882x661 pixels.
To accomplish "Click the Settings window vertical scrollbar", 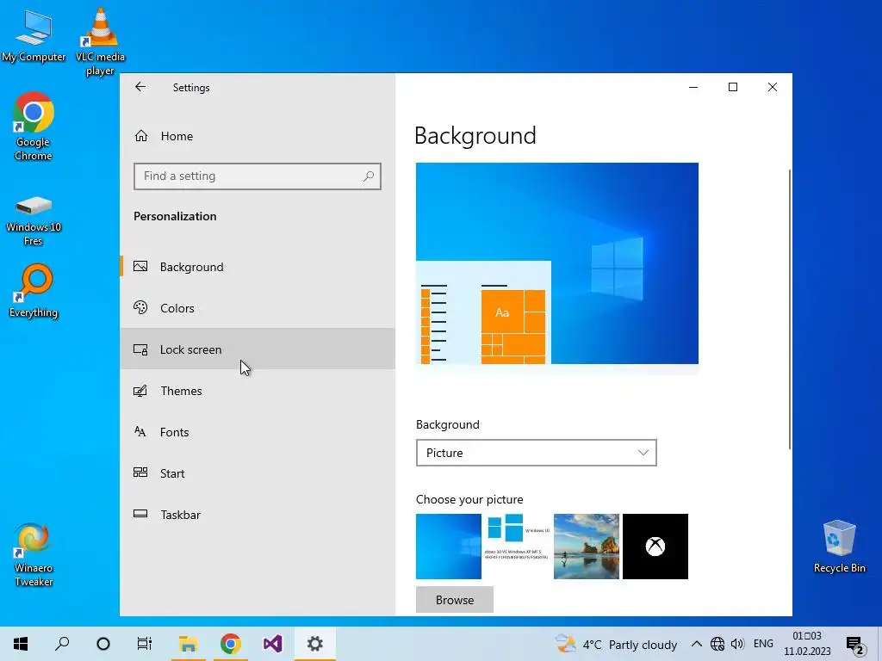I will click(789, 309).
